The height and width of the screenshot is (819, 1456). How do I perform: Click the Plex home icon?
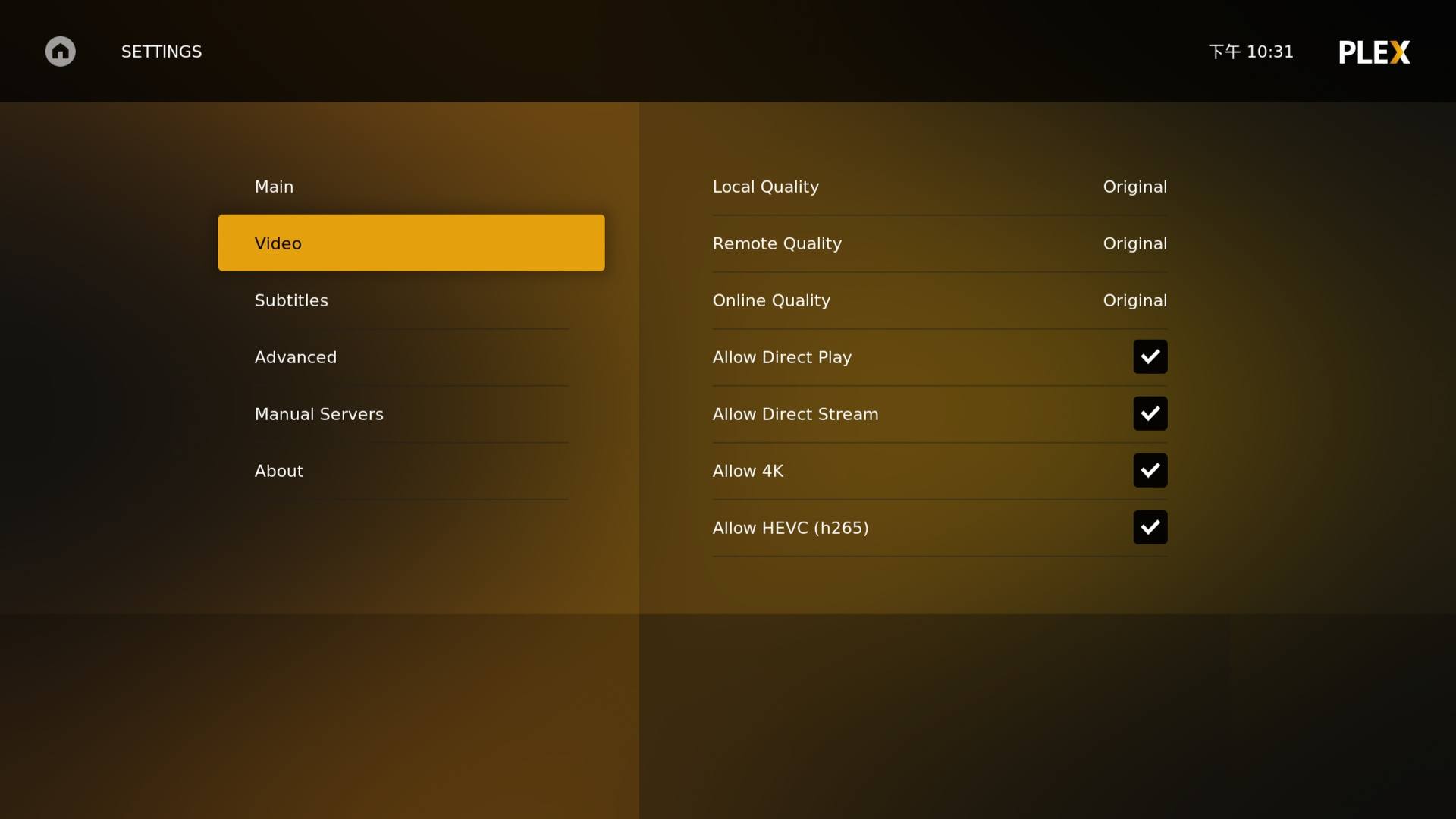(x=59, y=51)
